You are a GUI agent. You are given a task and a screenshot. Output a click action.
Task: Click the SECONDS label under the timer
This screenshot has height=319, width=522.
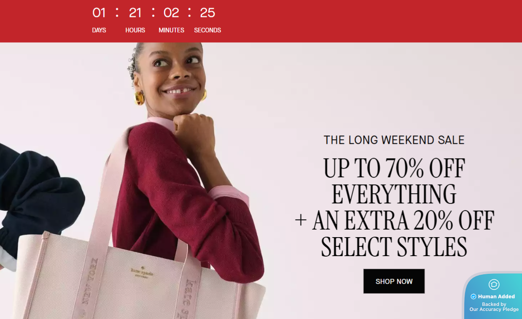(207, 30)
